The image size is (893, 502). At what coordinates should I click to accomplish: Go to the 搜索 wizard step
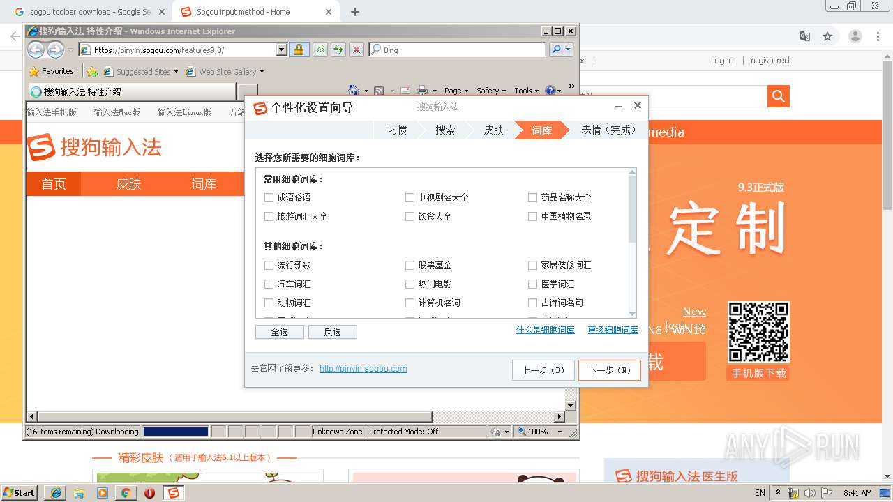(445, 130)
